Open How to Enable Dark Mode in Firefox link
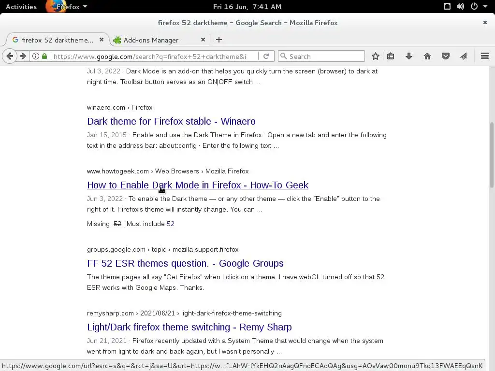The width and height of the screenshot is (495, 371). tap(198, 185)
